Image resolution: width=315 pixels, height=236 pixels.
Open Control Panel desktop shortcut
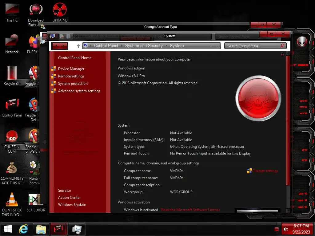point(12,107)
